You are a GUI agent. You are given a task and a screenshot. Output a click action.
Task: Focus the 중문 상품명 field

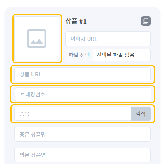pyautogui.click(x=82, y=134)
